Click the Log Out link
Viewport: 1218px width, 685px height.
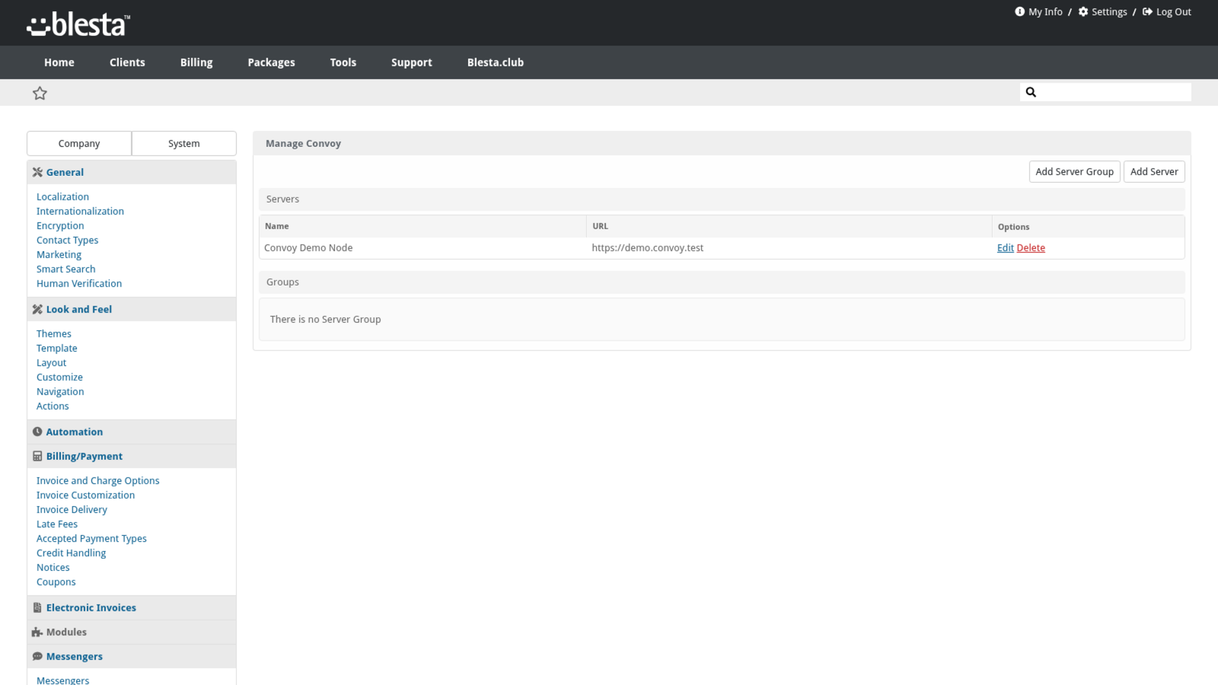click(x=1174, y=11)
